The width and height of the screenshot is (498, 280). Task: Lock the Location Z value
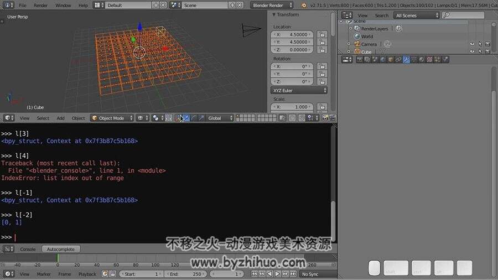click(x=323, y=49)
